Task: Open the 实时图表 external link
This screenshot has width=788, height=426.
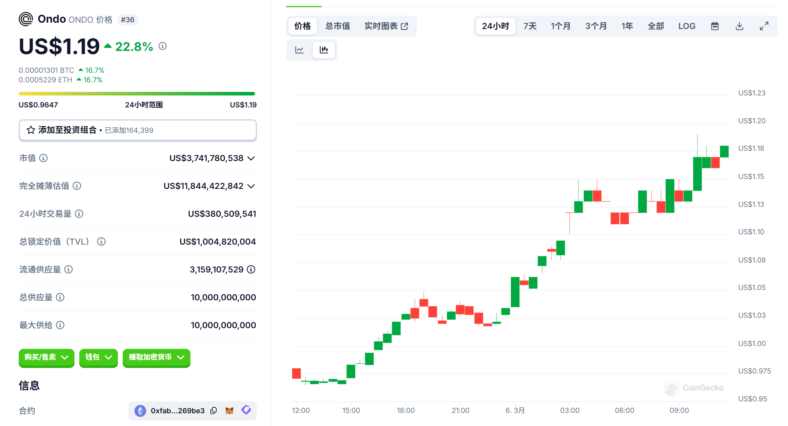Action: pos(386,26)
